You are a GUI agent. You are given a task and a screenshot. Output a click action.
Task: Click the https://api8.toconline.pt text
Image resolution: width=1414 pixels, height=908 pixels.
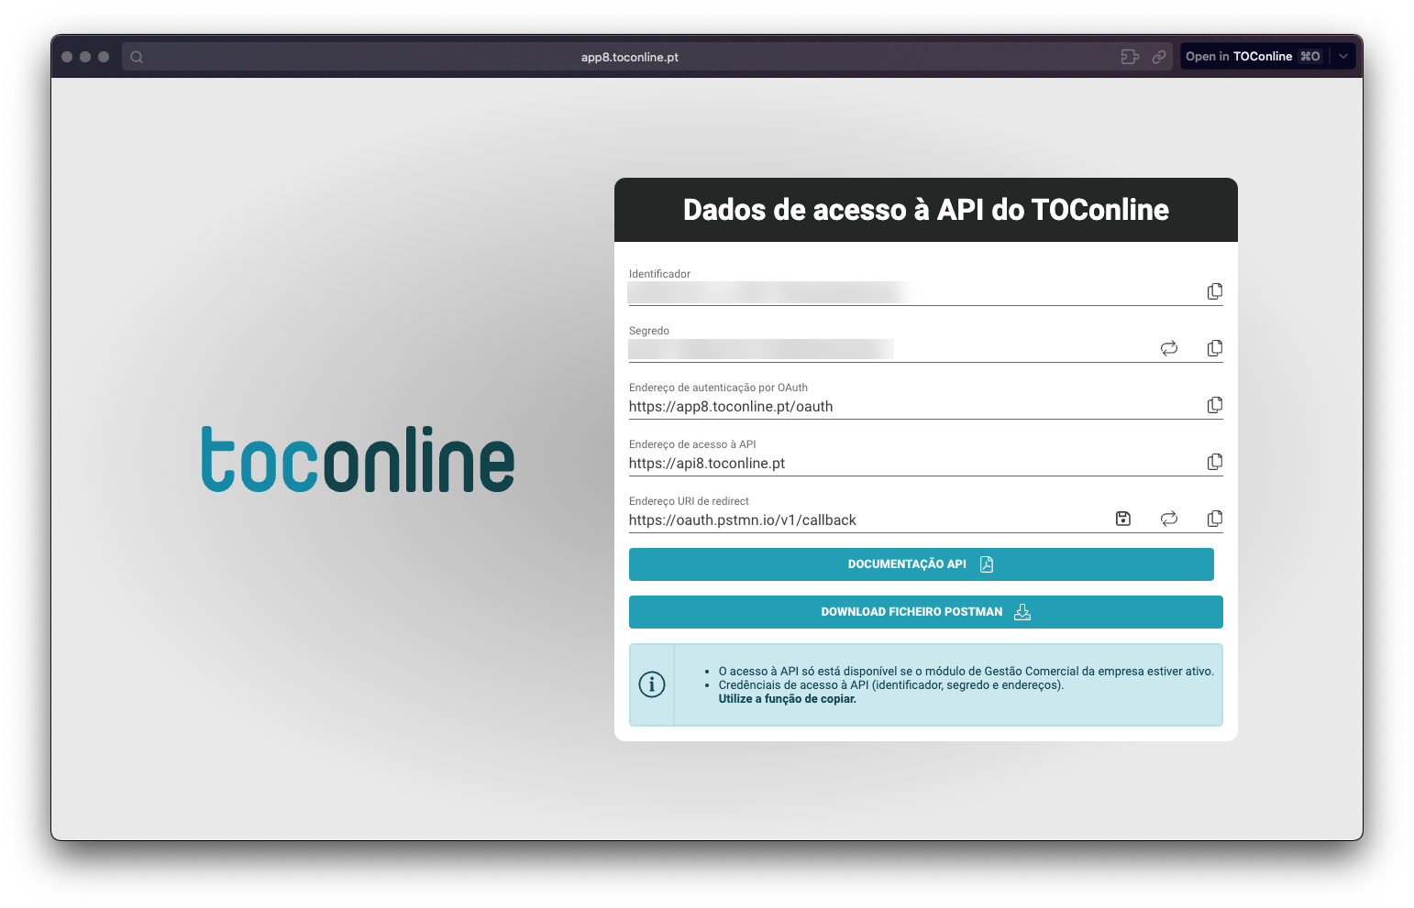coord(707,464)
